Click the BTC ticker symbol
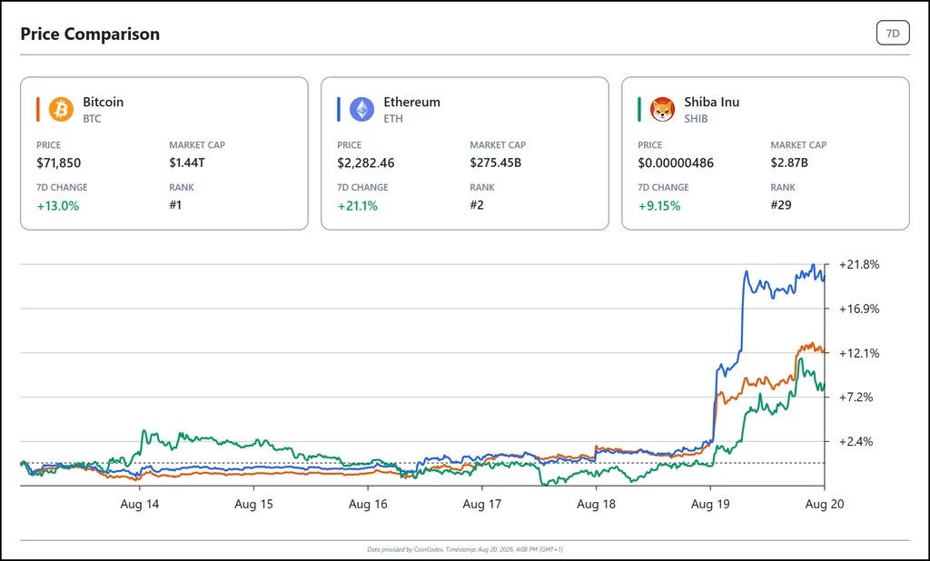The image size is (930, 561). point(92,119)
